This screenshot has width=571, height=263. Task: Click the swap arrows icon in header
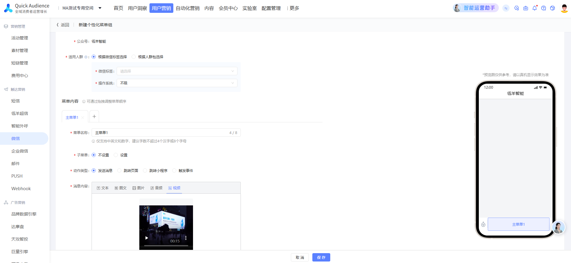pos(506,8)
